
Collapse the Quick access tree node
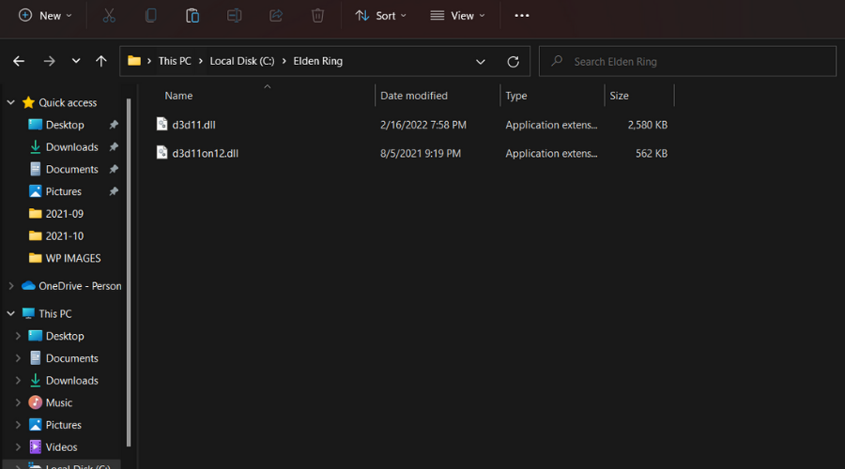[10, 102]
